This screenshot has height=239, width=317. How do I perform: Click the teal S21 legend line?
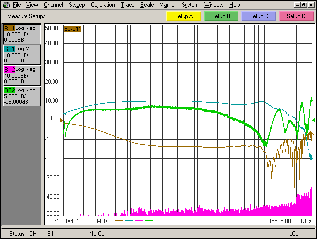coord(129,221)
